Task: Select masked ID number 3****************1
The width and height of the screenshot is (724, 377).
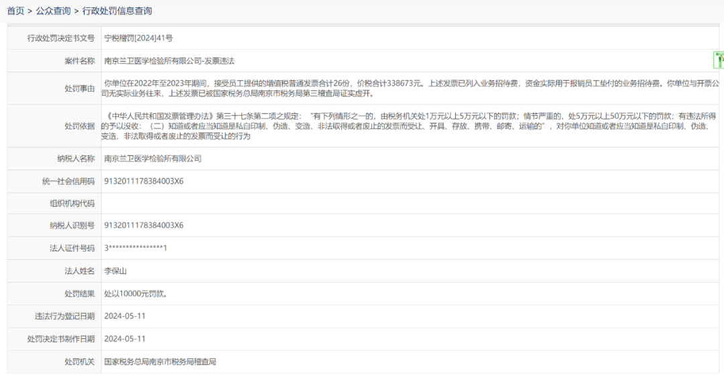Action: [135, 248]
